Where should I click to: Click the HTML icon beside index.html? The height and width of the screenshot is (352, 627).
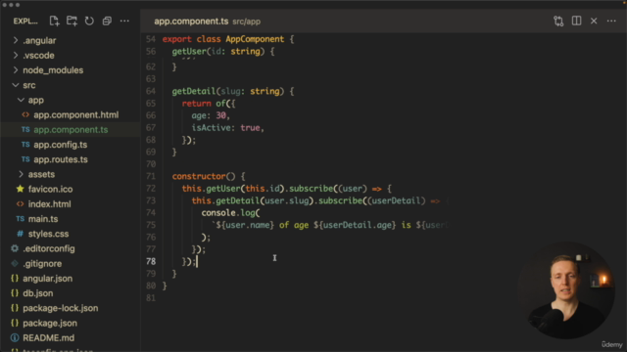click(20, 204)
